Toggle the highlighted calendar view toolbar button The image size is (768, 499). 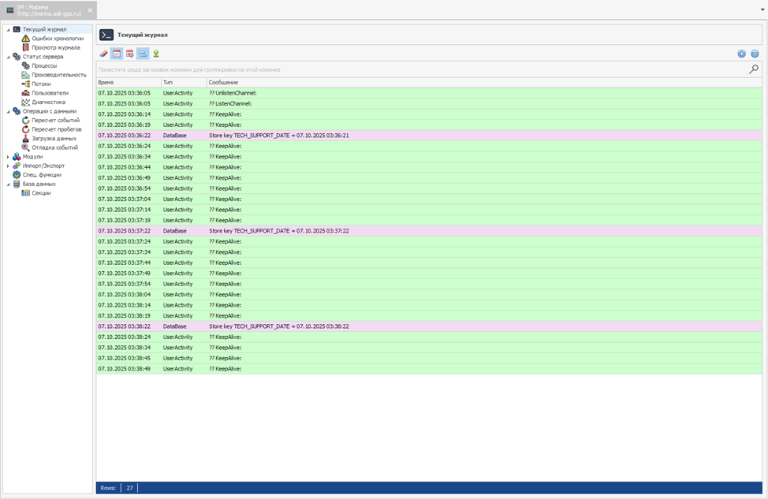pos(117,54)
